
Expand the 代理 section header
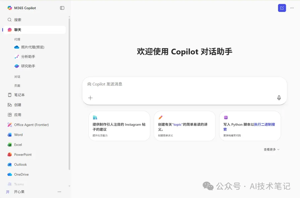click(x=17, y=40)
